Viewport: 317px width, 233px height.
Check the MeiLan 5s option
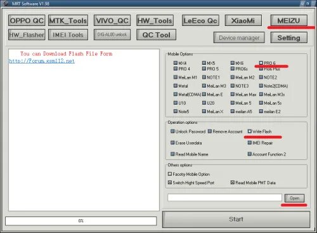pyautogui.click(x=261, y=103)
